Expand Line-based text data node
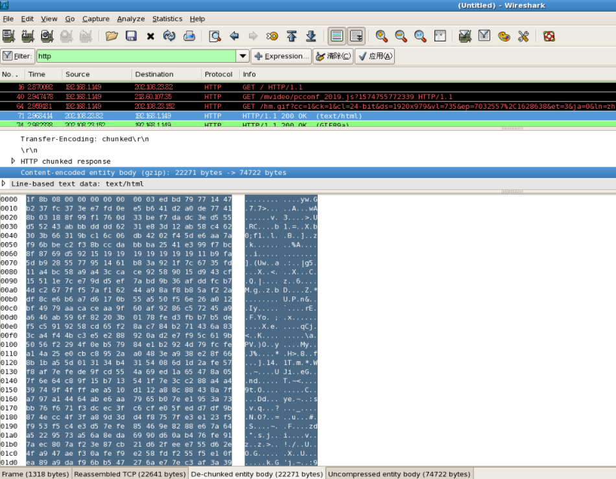 3,183
